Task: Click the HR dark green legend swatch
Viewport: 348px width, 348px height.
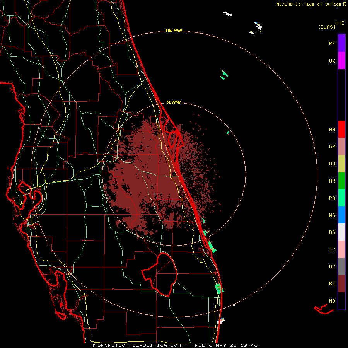Action: [x=341, y=181]
